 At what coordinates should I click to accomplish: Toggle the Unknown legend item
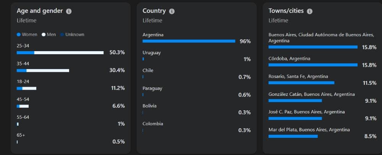72,35
